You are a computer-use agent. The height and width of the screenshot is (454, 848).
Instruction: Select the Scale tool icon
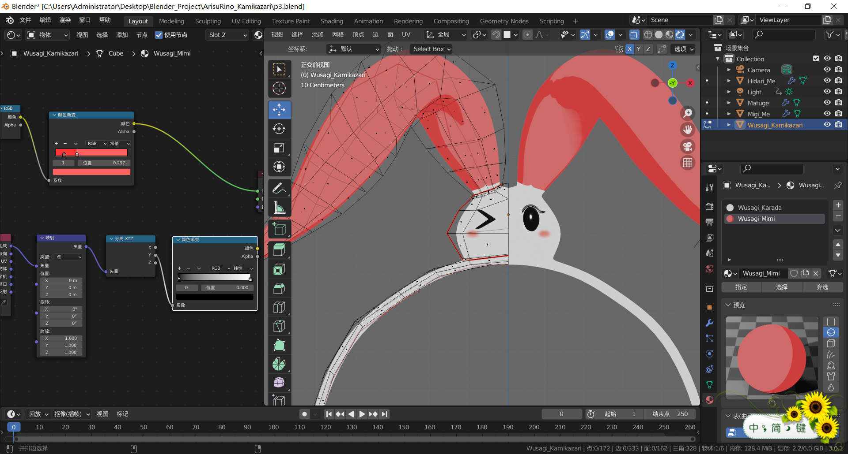click(x=279, y=148)
